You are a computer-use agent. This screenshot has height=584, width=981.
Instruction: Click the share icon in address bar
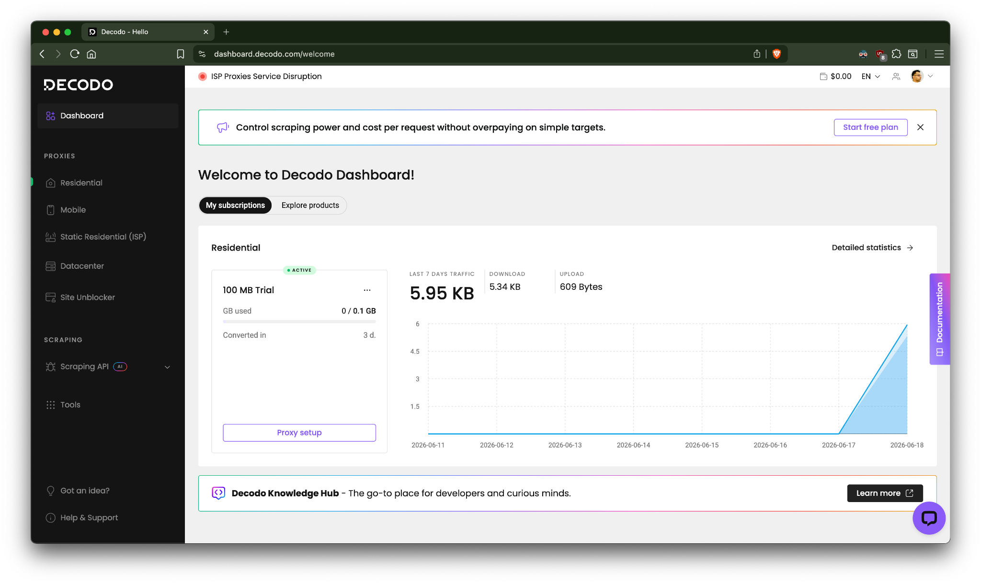757,54
